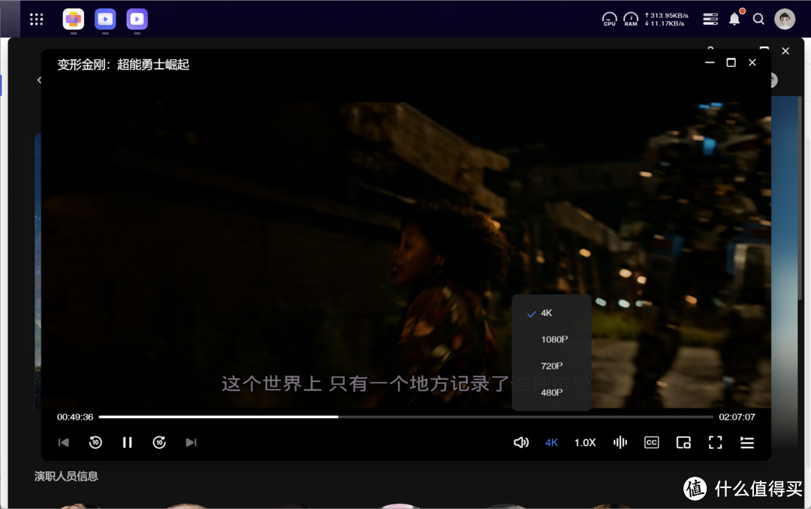811x509 pixels.
Task: Minimize the video player window
Action: (710, 62)
